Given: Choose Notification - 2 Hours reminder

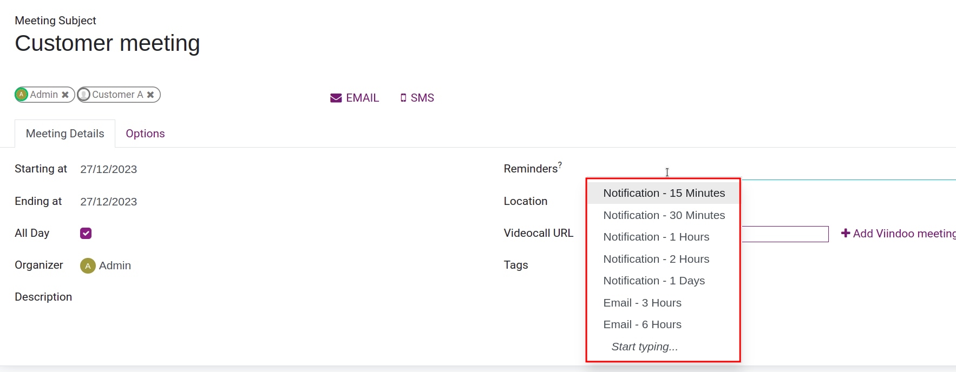Looking at the screenshot, I should 664,259.
